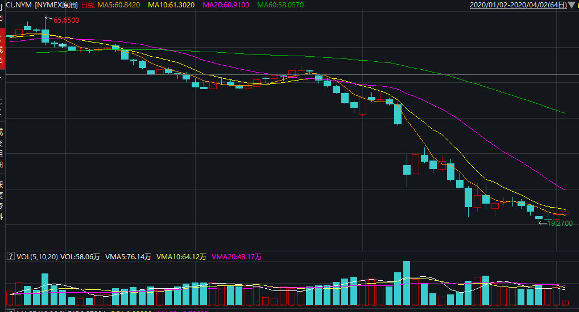Viewport: 579px width, 312px height.
Task: Click the magenta VMA20 label
Action: [x=237, y=257]
